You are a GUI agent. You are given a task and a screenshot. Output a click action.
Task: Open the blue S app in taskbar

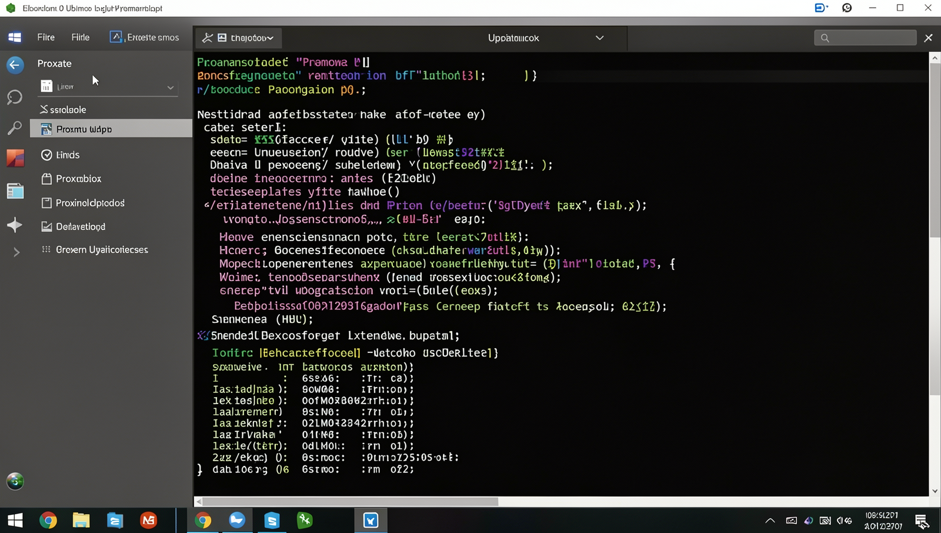[x=272, y=521]
